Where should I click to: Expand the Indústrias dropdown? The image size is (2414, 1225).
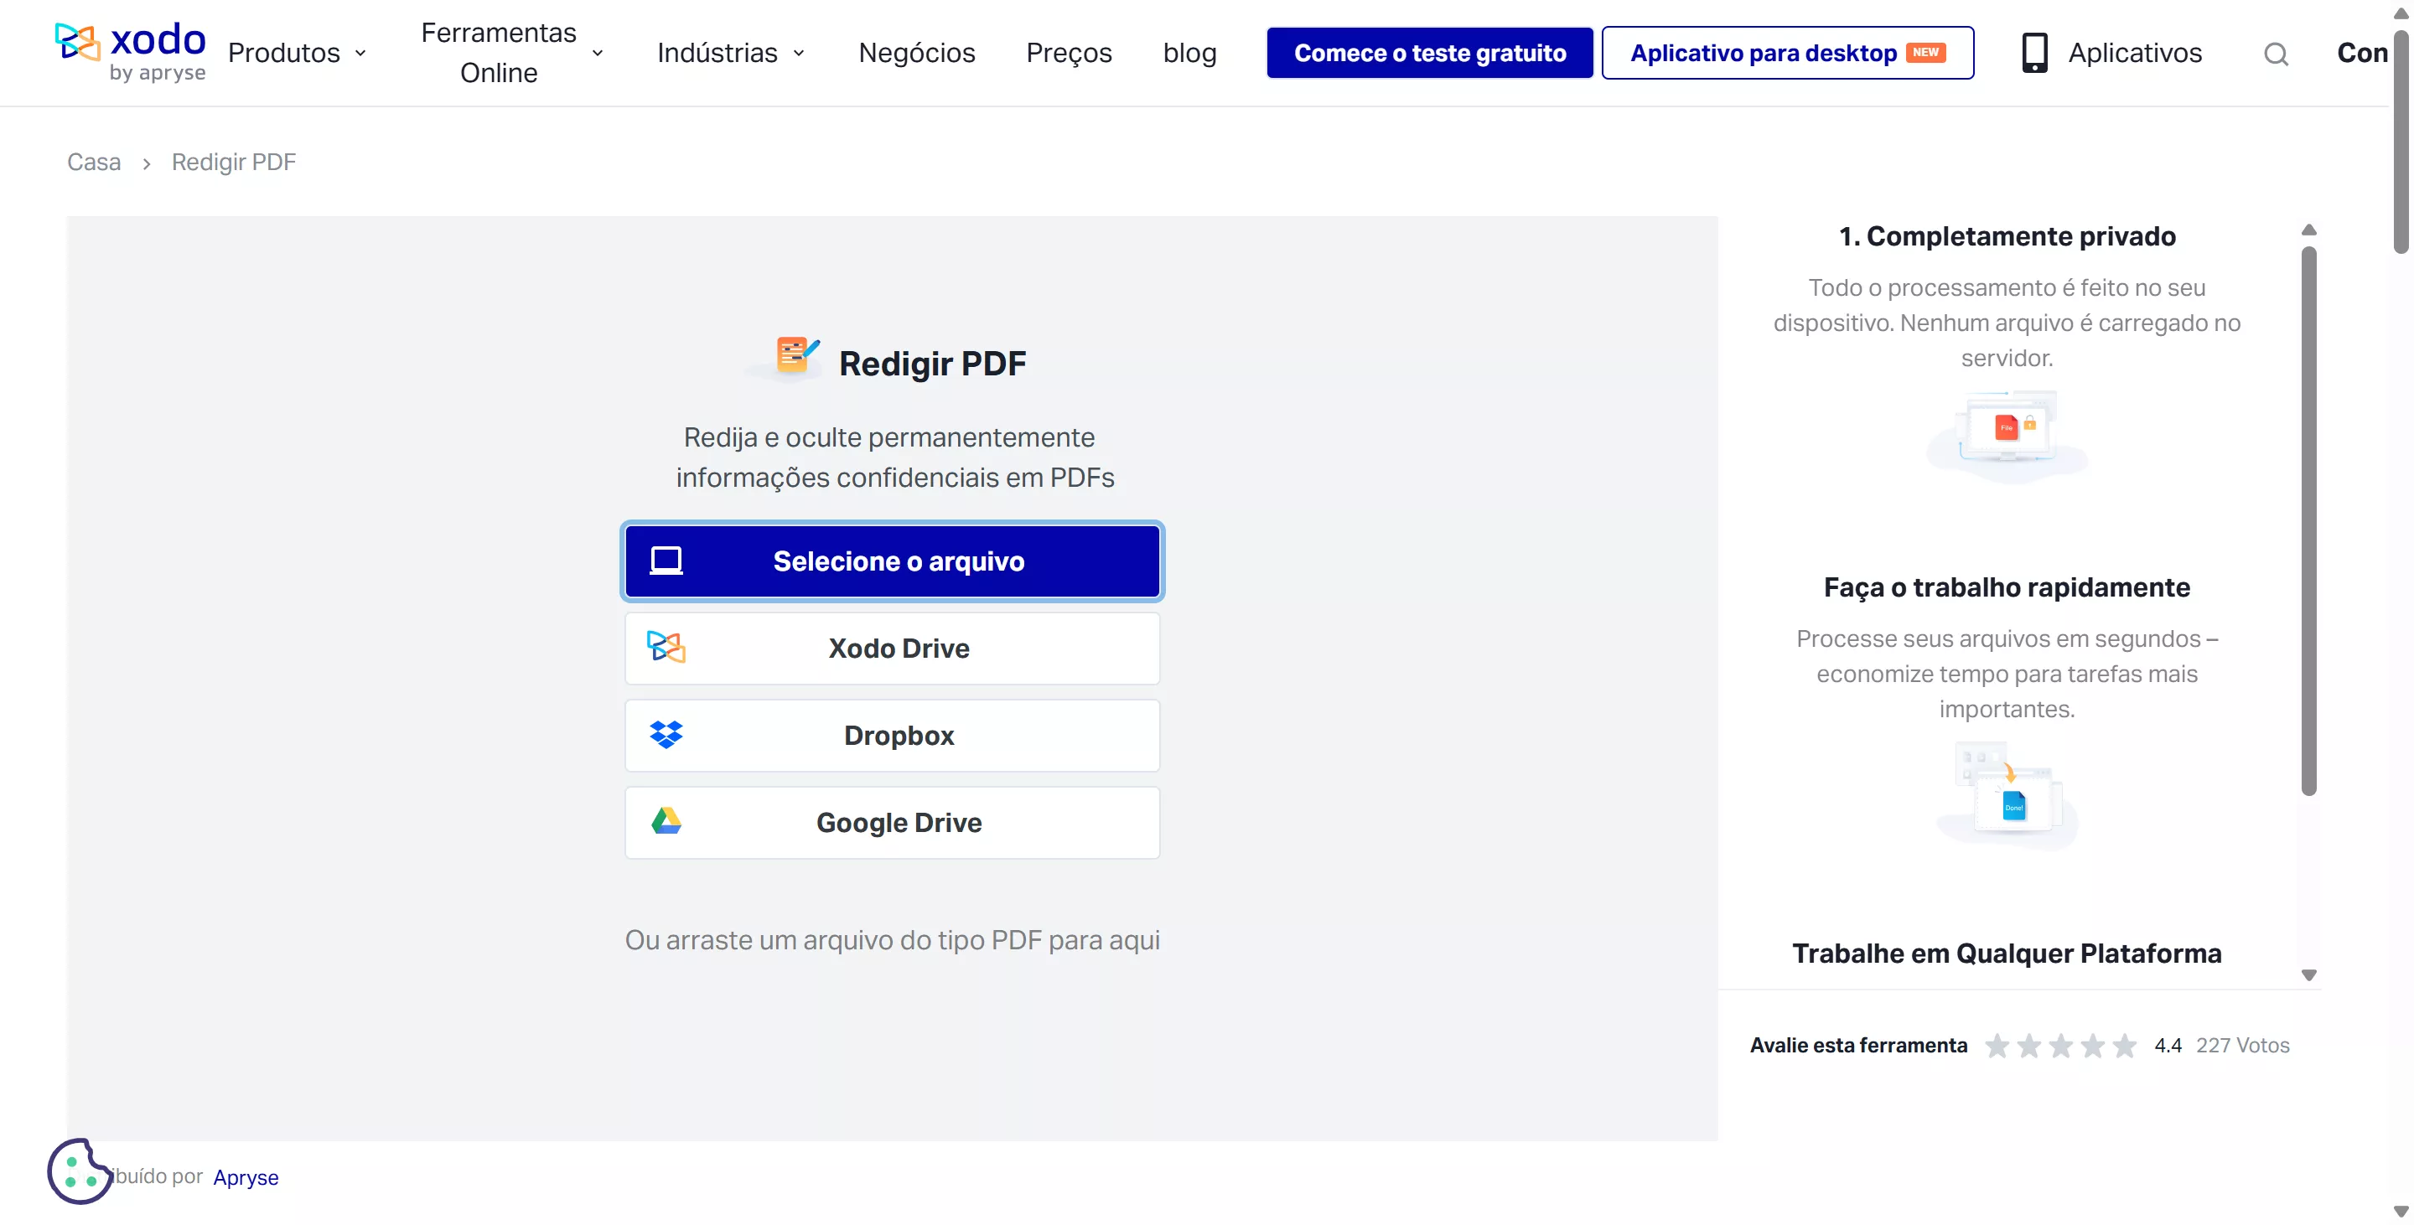pyautogui.click(x=730, y=53)
